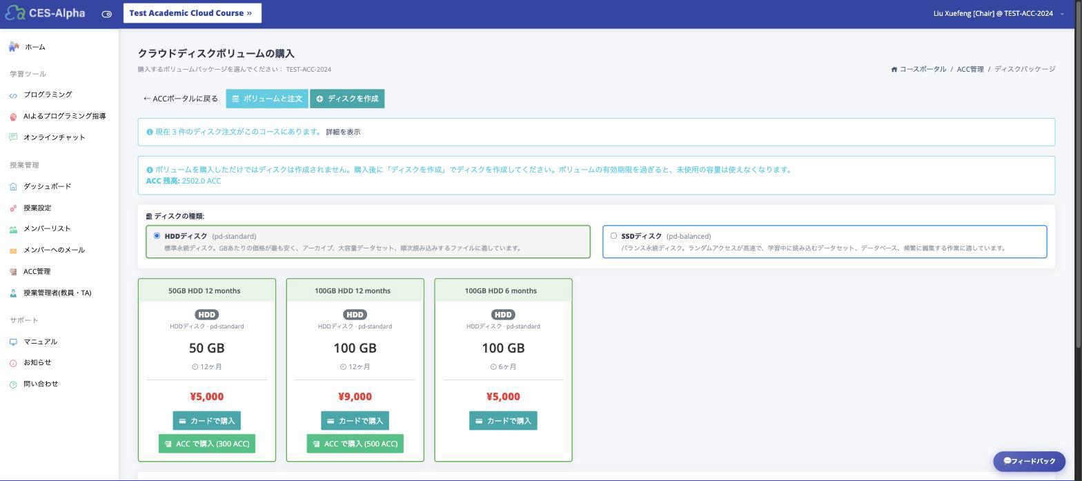
Task: Click the マニュアル monitor icon
Action: click(13, 342)
